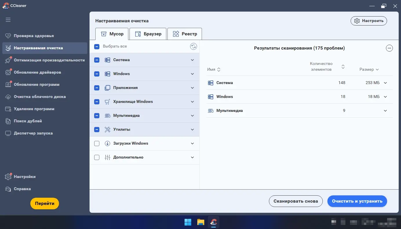
Task: Open the hamburger menu icon
Action: coord(8,20)
